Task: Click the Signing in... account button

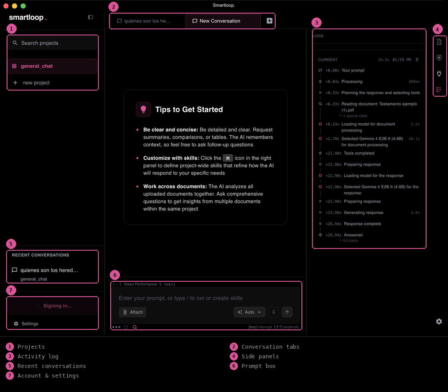Action: point(52,306)
